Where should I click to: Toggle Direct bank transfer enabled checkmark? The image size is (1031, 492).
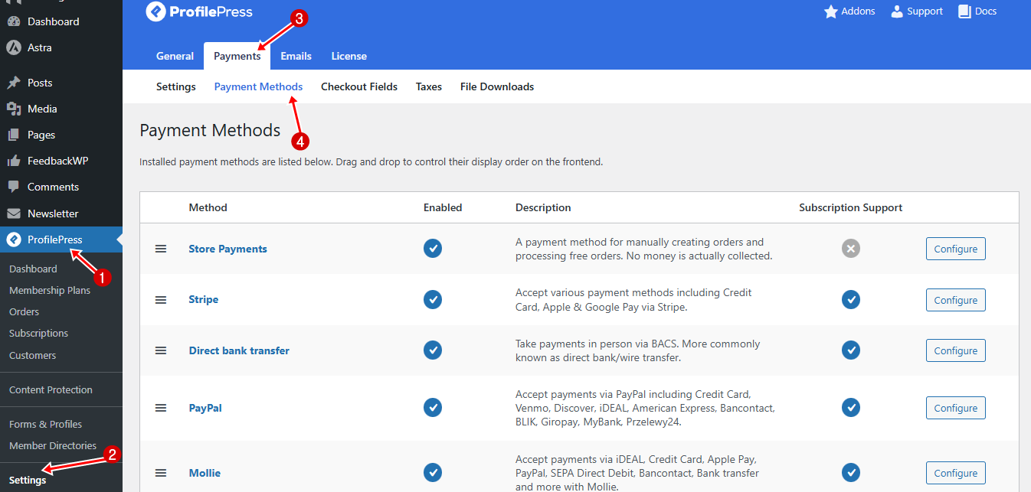coord(433,350)
